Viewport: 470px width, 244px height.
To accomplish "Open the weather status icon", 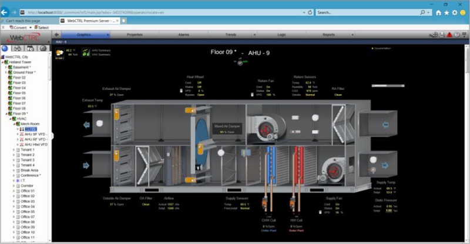I will 61,53.
